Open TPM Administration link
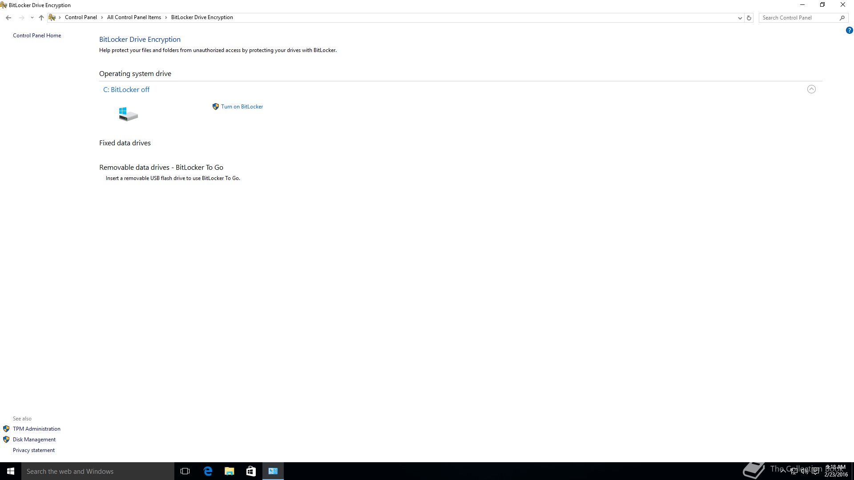 coord(36,429)
